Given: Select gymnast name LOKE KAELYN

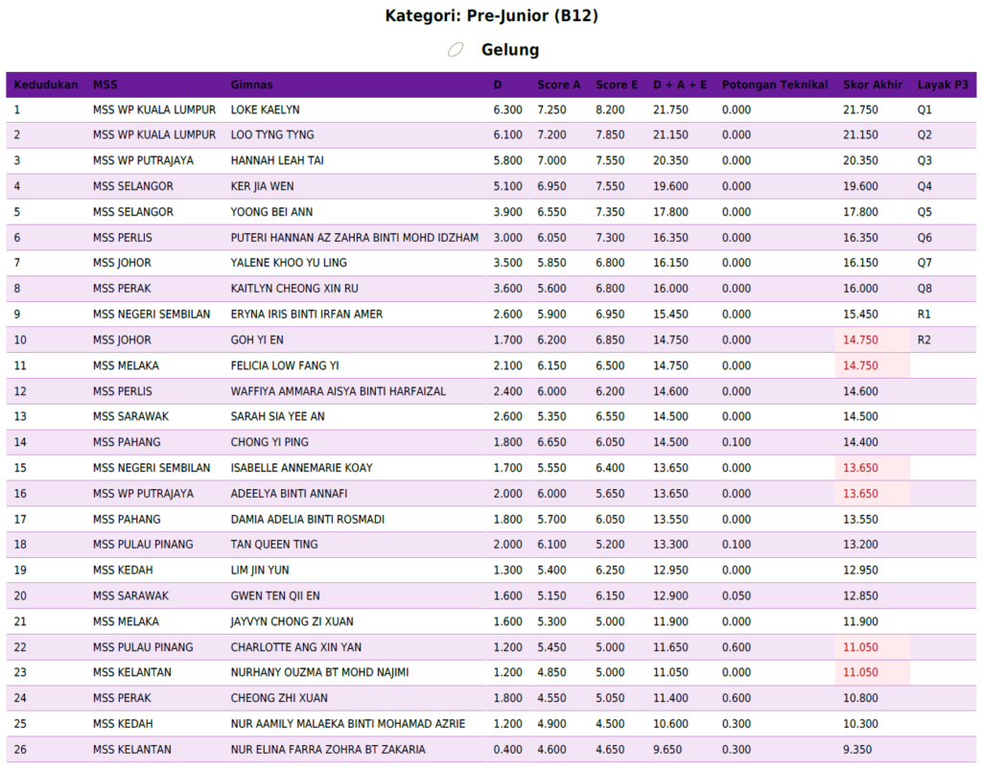Looking at the screenshot, I should click(266, 110).
